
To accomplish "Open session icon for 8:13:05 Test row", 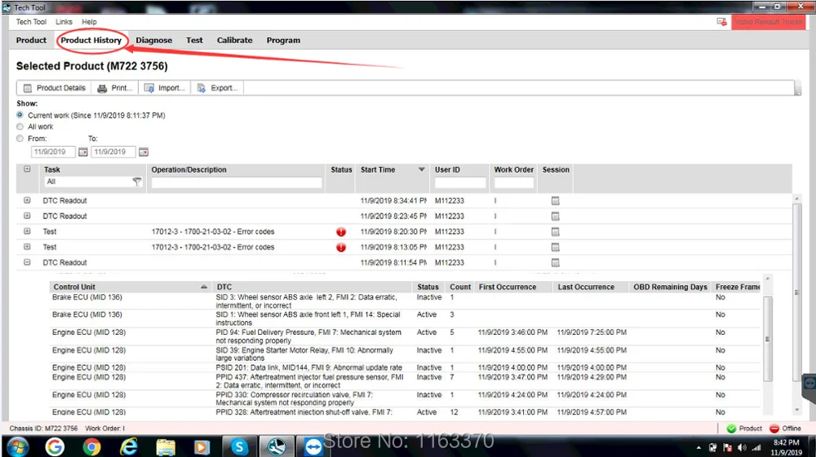I will (x=555, y=247).
